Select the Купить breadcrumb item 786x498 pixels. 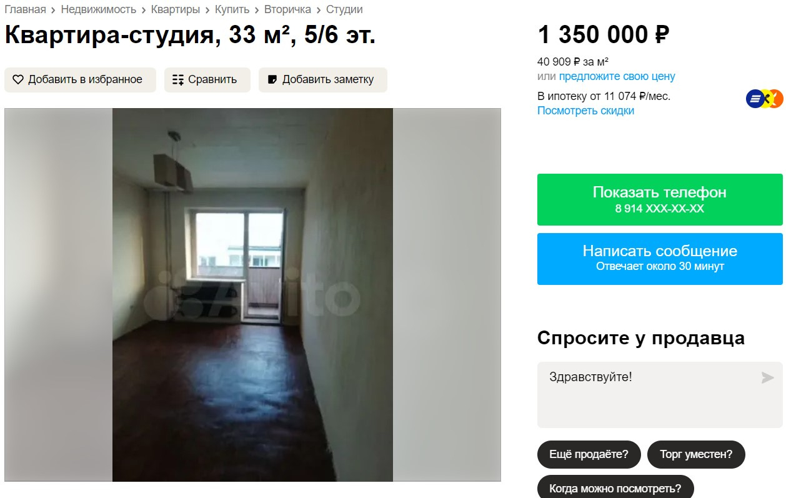[232, 9]
